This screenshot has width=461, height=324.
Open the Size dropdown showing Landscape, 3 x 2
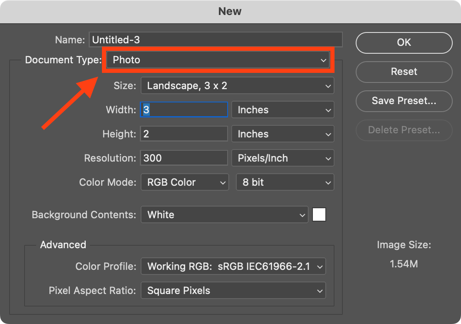click(237, 85)
